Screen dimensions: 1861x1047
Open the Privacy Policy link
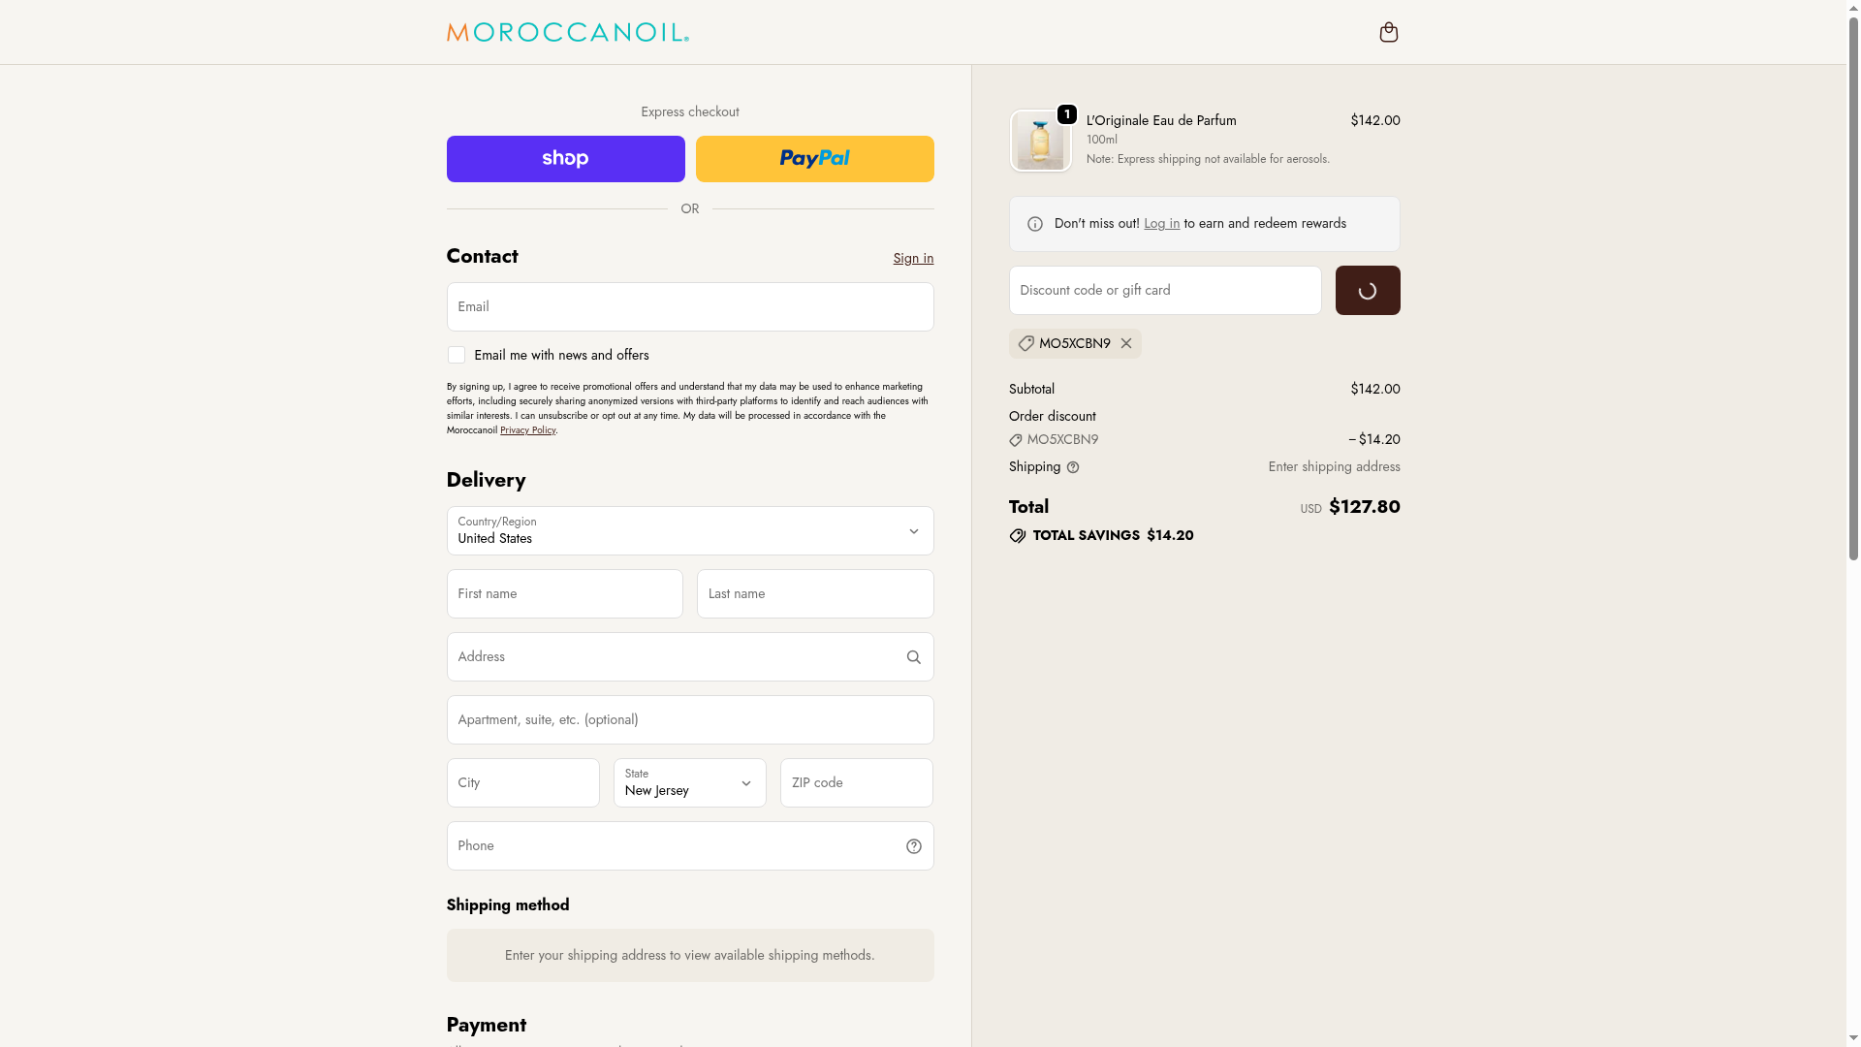click(x=527, y=430)
